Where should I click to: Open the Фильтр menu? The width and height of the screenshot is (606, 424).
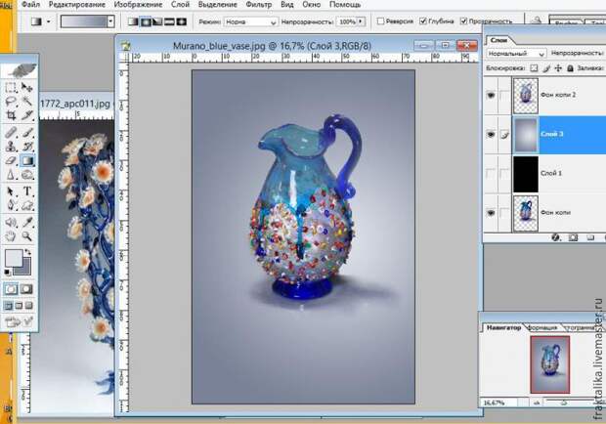(x=259, y=5)
